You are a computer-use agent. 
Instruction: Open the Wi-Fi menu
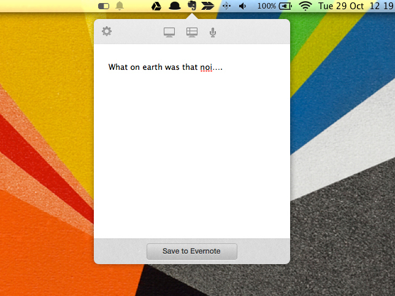click(x=305, y=6)
